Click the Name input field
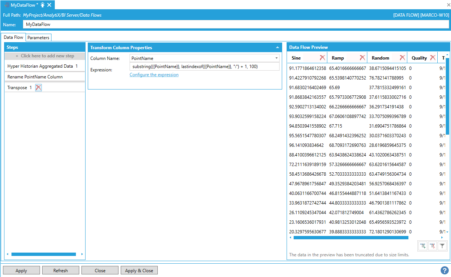The image size is (451, 277). 236,24
